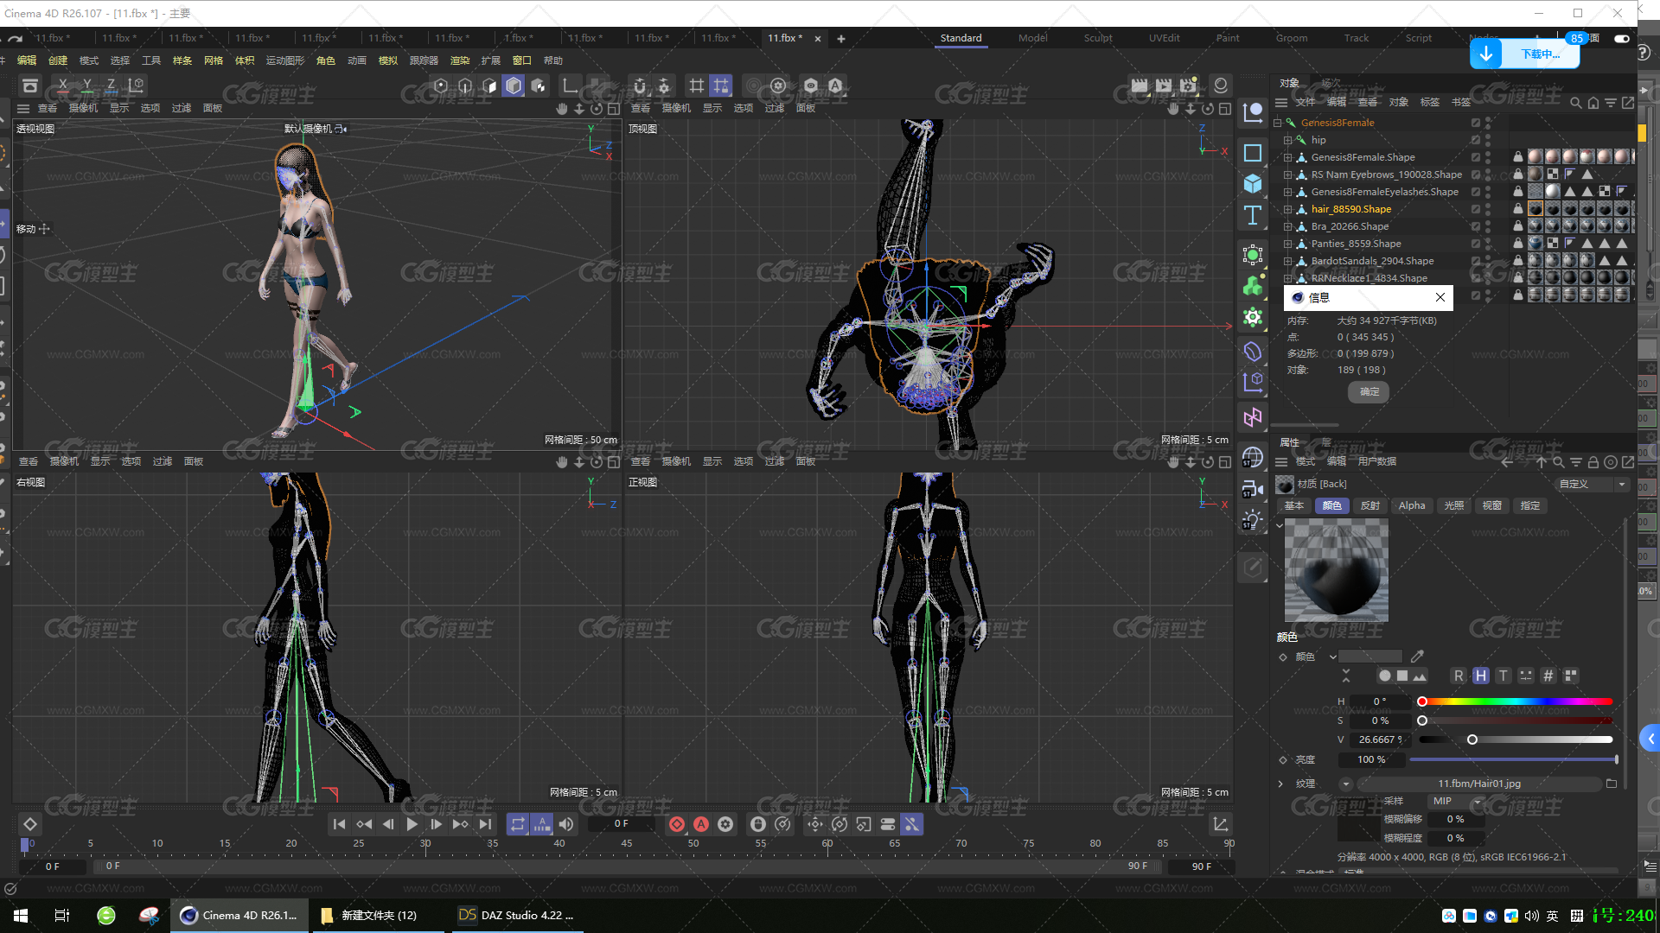This screenshot has width=1660, height=933.
Task: Click the Render View clapperboard icon
Action: coord(1140,86)
